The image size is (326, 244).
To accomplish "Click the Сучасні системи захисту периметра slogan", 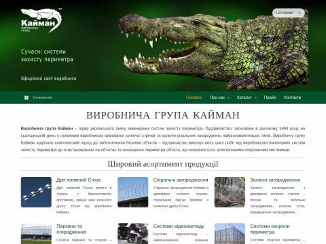I will [47, 56].
